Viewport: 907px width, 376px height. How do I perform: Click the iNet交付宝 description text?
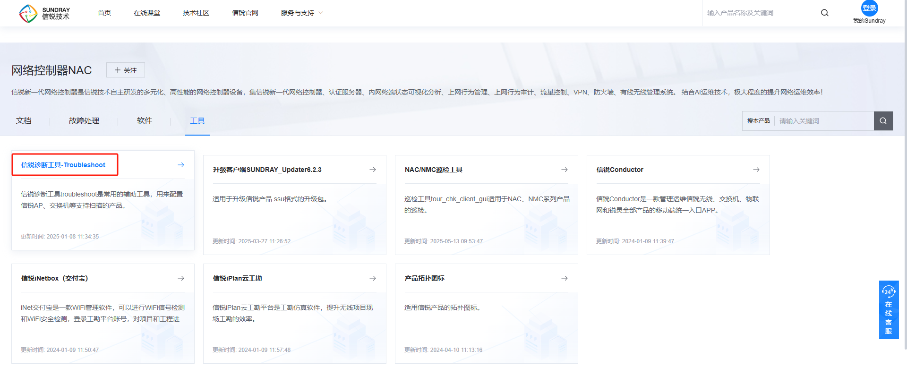pyautogui.click(x=103, y=313)
